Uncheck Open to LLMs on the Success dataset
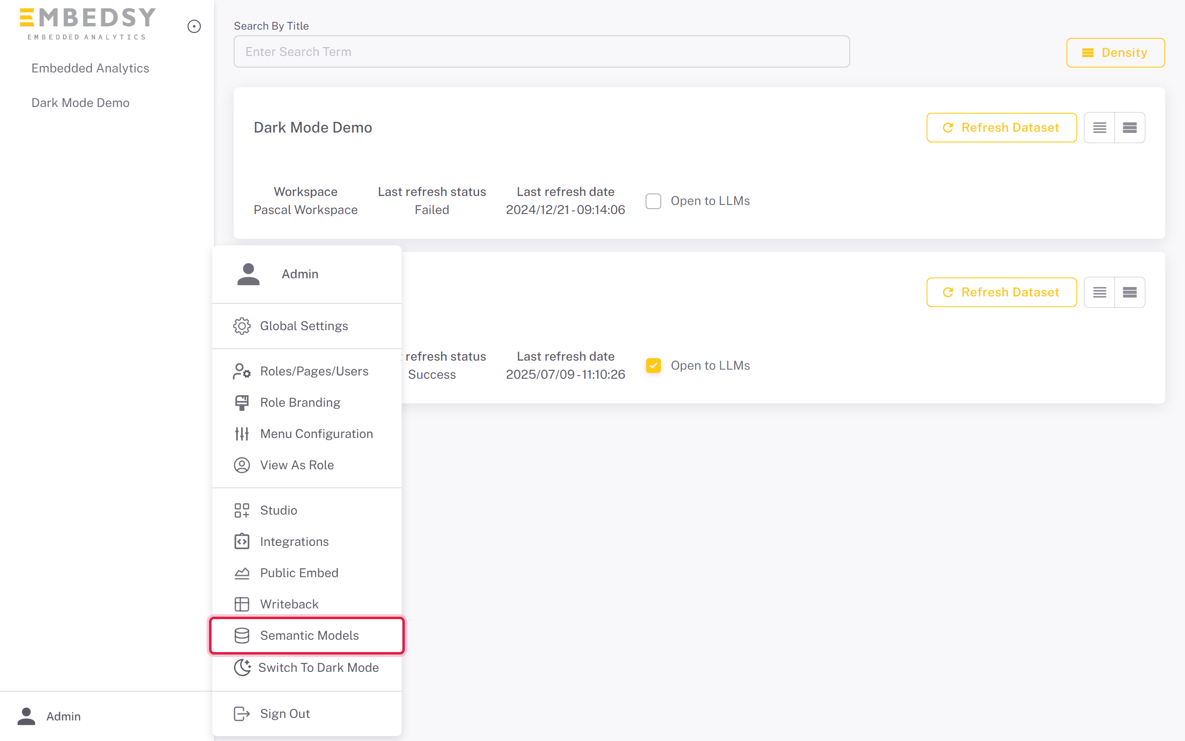This screenshot has width=1185, height=741. pyautogui.click(x=653, y=366)
